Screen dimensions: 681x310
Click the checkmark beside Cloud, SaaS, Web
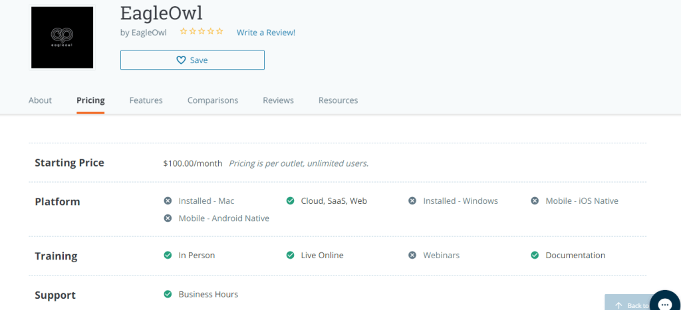pyautogui.click(x=290, y=200)
